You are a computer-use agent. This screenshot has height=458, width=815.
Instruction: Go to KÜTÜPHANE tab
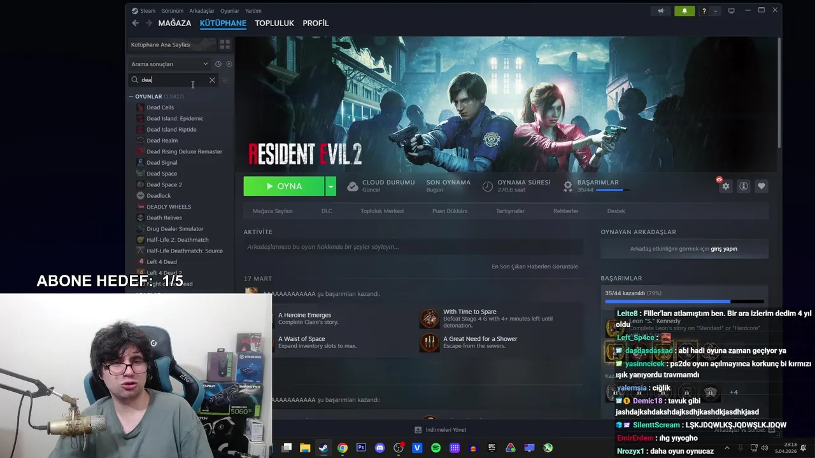pos(223,23)
